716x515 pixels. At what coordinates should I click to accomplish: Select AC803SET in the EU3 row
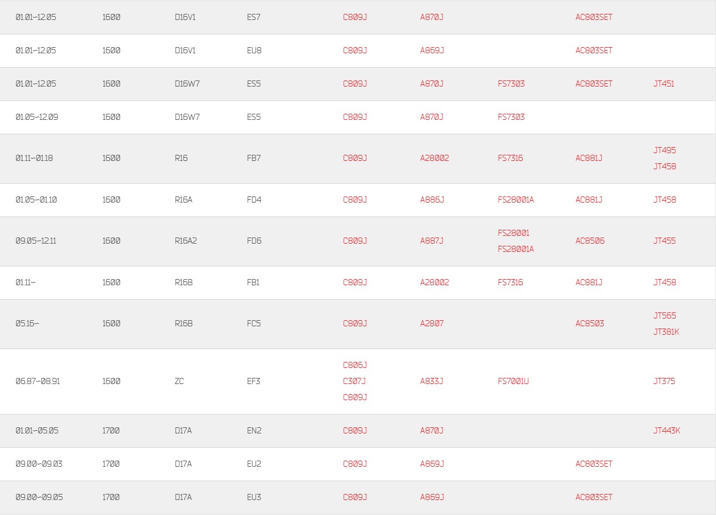pyautogui.click(x=594, y=497)
